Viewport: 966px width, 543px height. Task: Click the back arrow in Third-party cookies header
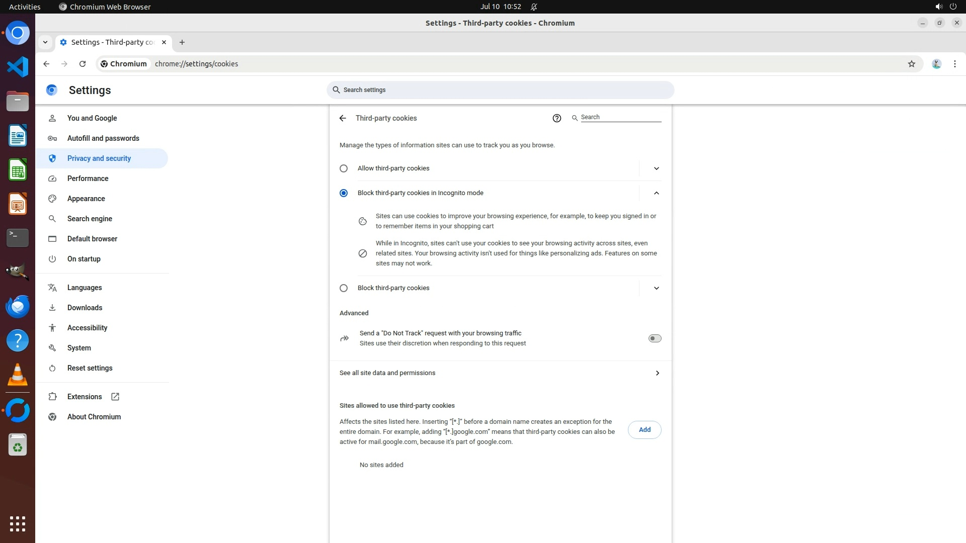tap(343, 118)
